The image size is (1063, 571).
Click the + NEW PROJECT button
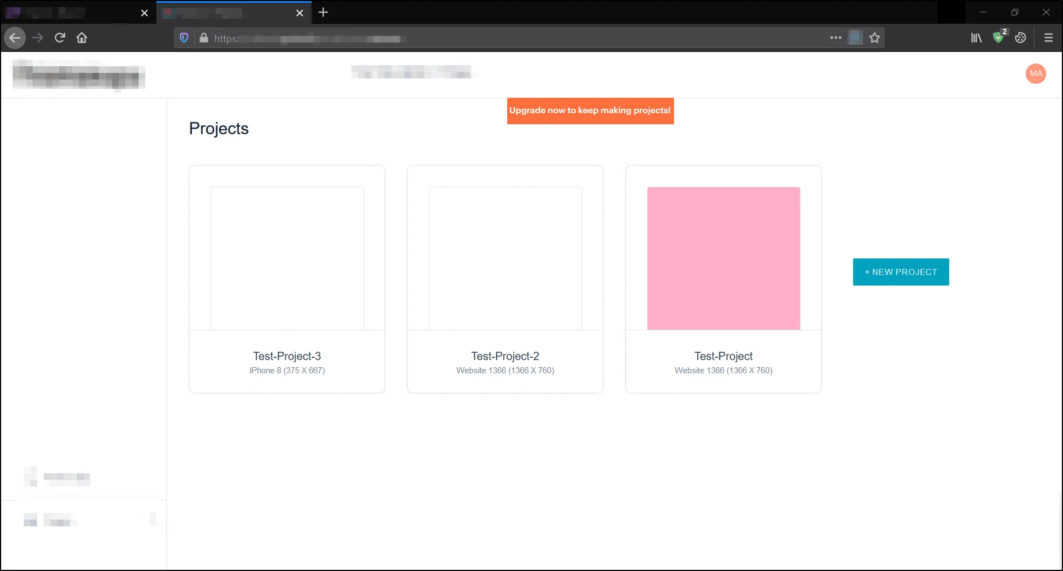901,272
